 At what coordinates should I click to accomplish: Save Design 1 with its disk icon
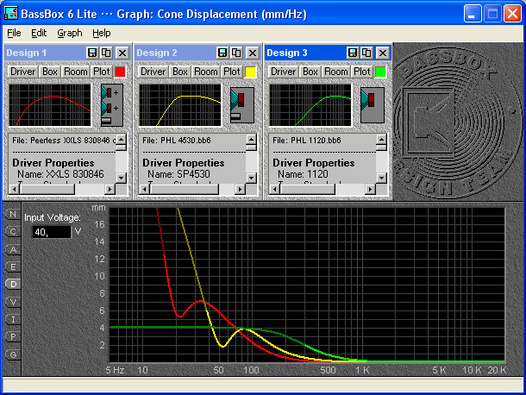tap(92, 53)
